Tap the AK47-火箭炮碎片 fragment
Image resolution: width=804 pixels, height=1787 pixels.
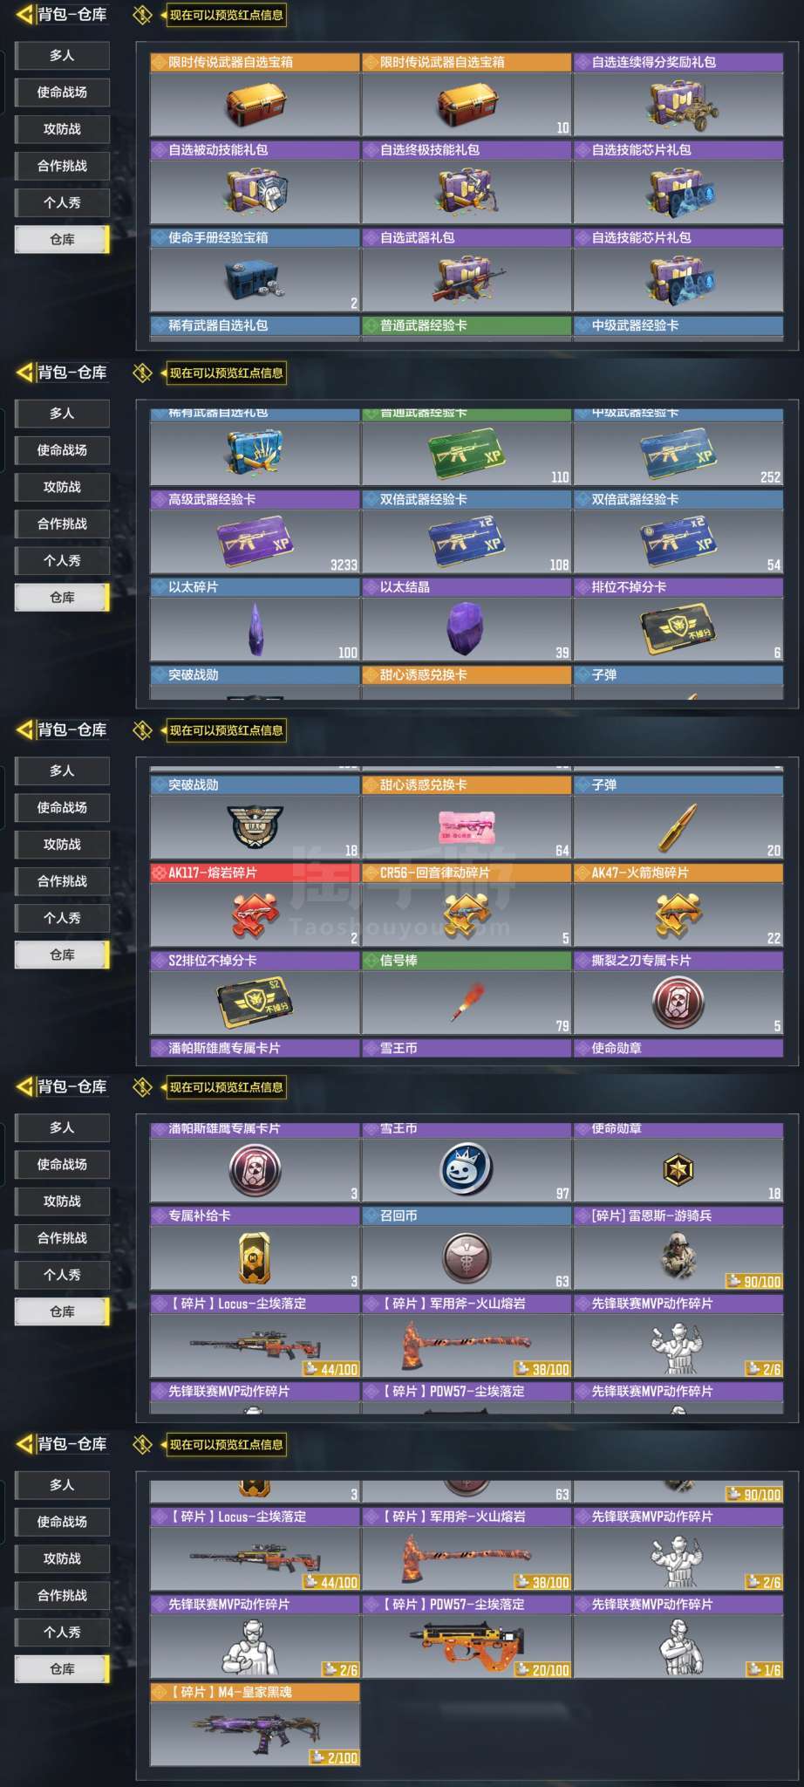click(678, 914)
